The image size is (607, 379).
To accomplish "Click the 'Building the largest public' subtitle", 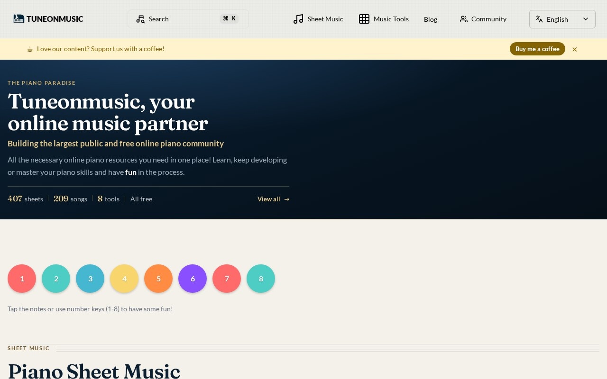I will pyautogui.click(x=116, y=144).
